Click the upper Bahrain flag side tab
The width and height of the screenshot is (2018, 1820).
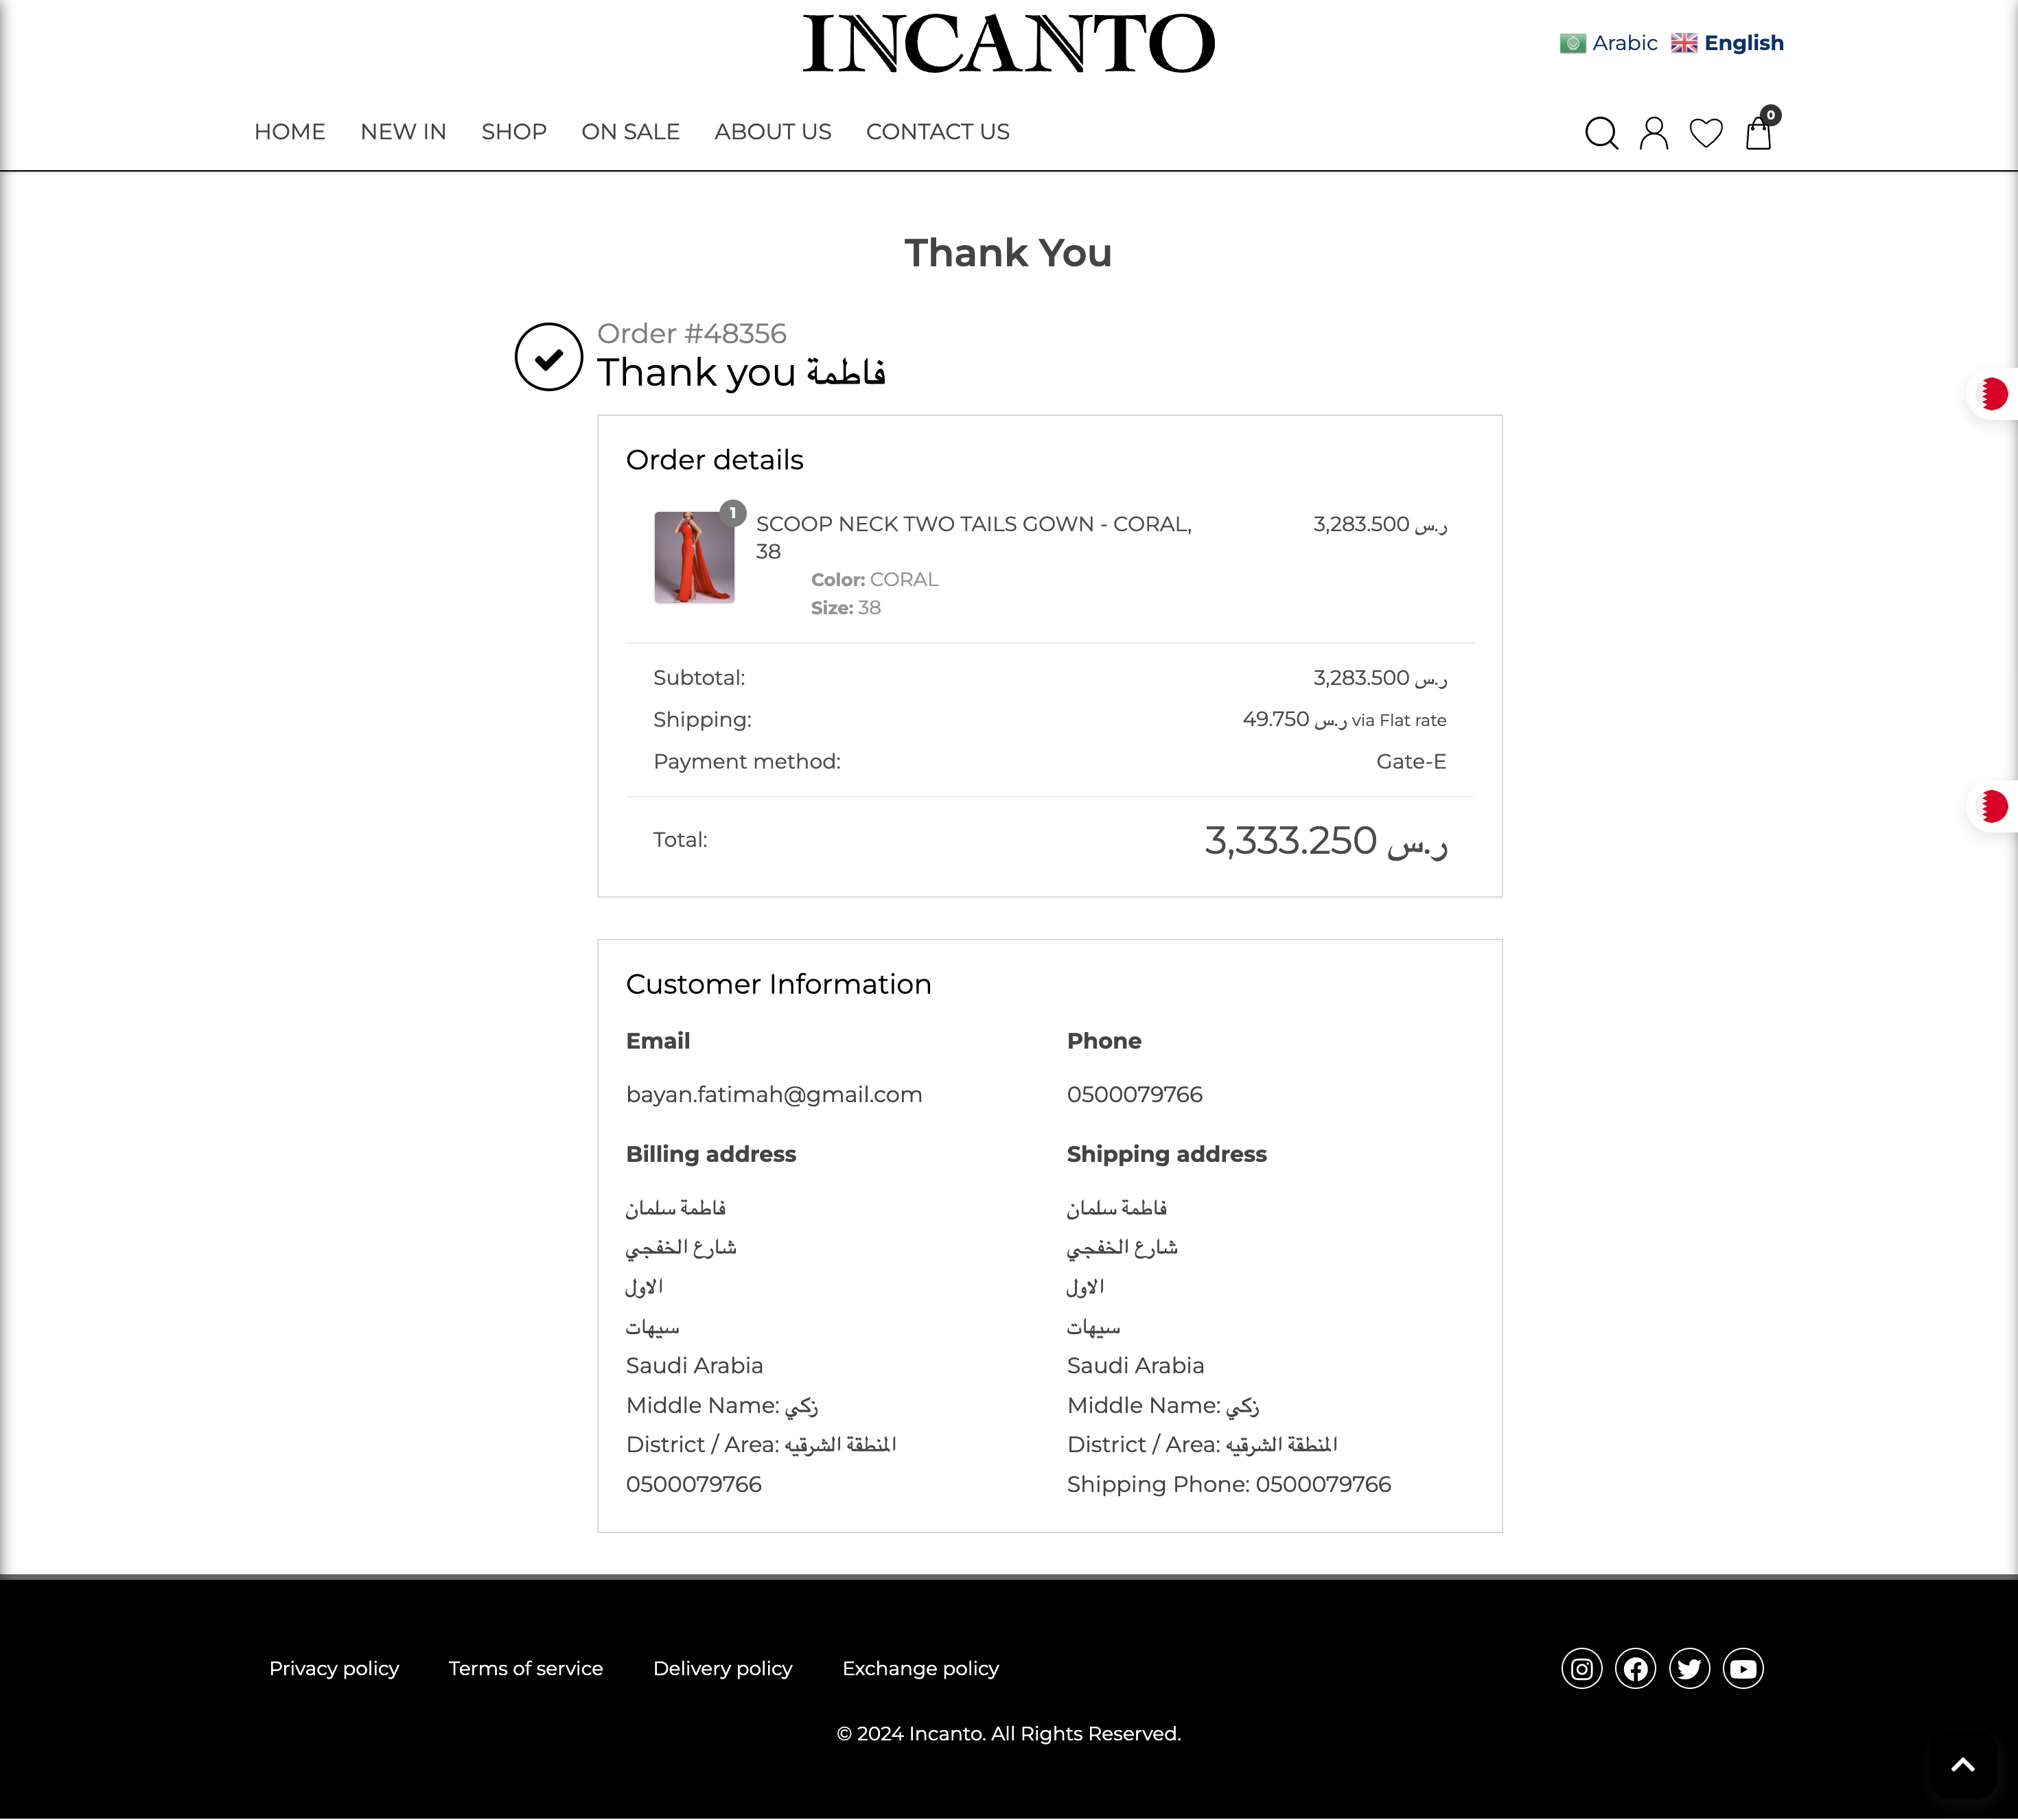[1992, 394]
